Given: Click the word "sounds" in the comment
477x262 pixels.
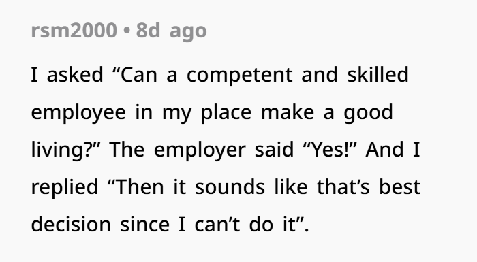Looking at the screenshot, I should coord(230,187).
